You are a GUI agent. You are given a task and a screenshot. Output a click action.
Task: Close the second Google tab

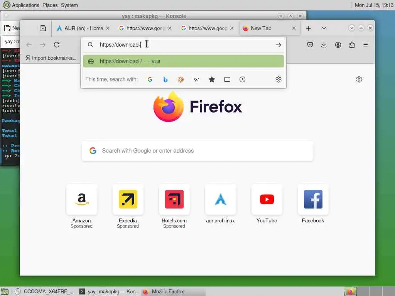(x=232, y=28)
